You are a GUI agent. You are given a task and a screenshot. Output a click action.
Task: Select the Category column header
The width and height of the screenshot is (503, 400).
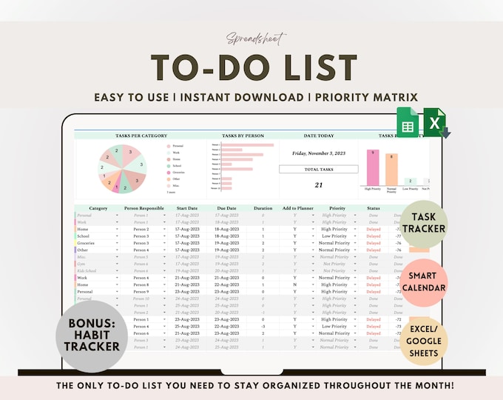pos(98,208)
